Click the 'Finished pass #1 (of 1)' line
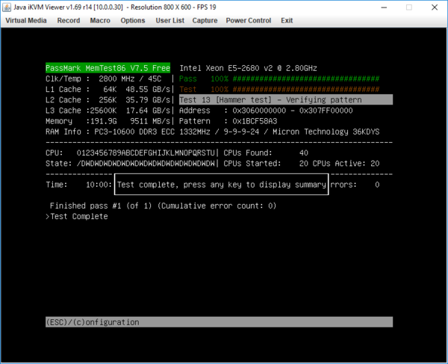 (x=163, y=206)
